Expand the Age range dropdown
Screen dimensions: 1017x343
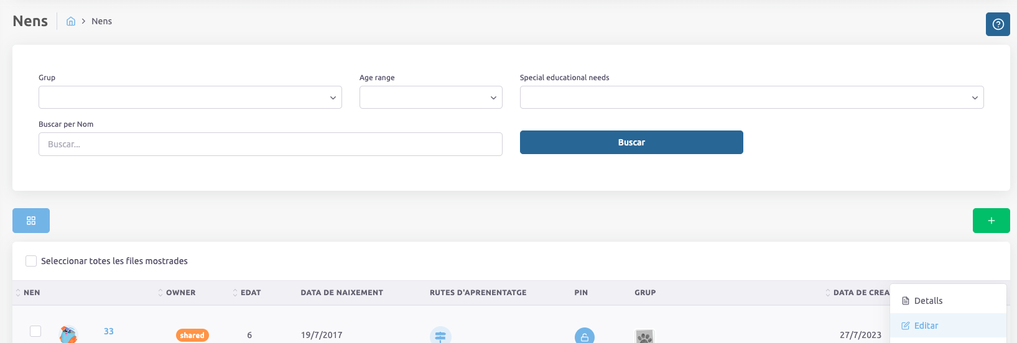(x=430, y=98)
